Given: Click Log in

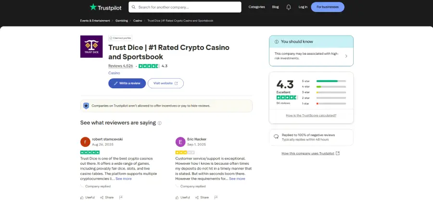Looking at the screenshot, I should point(303,7).
